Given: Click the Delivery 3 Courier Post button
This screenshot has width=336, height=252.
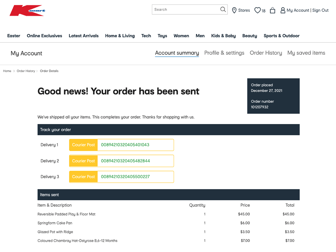Looking at the screenshot, I should tap(83, 177).
